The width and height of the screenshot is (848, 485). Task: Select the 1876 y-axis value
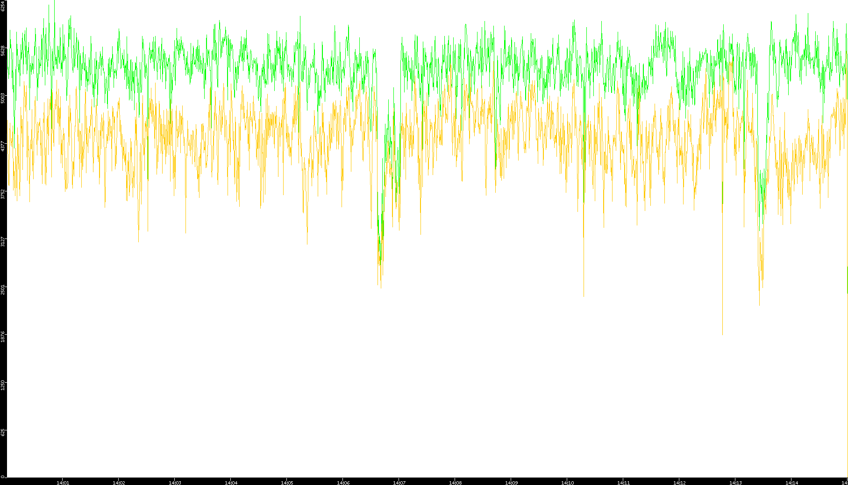3,337
